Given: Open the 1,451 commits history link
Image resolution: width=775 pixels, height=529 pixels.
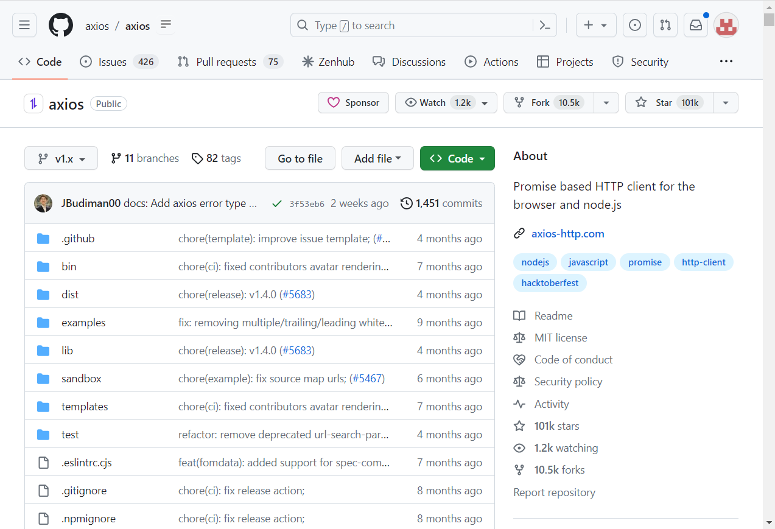Looking at the screenshot, I should (441, 203).
